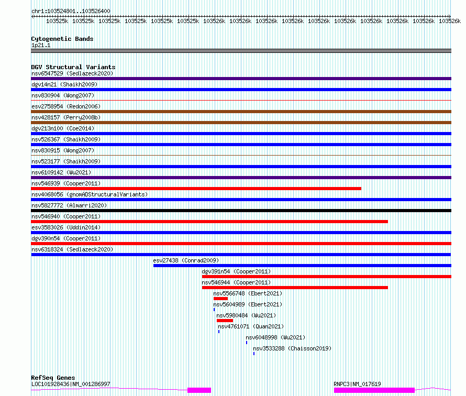Screen dimensions: 466x396
Task: Open the RNPC3|NM_017619 gene label
Action: click(357, 384)
